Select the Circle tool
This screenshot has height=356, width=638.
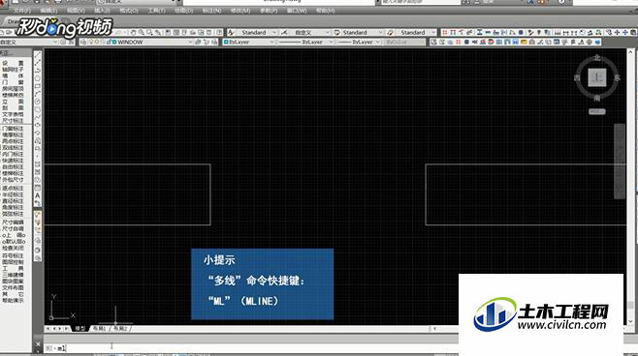click(38, 102)
